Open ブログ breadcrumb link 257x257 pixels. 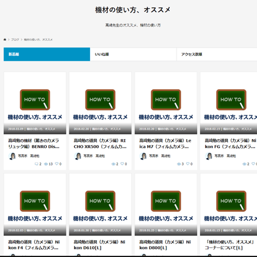[15, 40]
